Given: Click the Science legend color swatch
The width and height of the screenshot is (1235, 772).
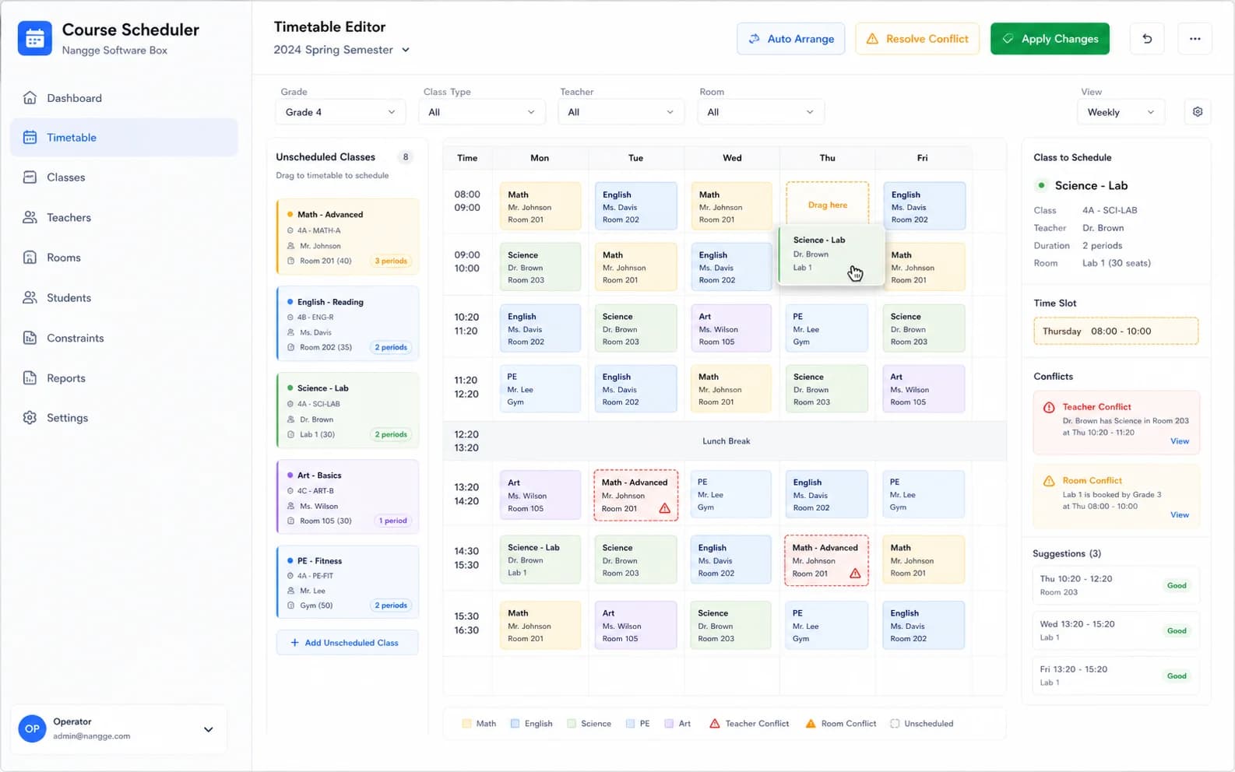Looking at the screenshot, I should coord(572,724).
